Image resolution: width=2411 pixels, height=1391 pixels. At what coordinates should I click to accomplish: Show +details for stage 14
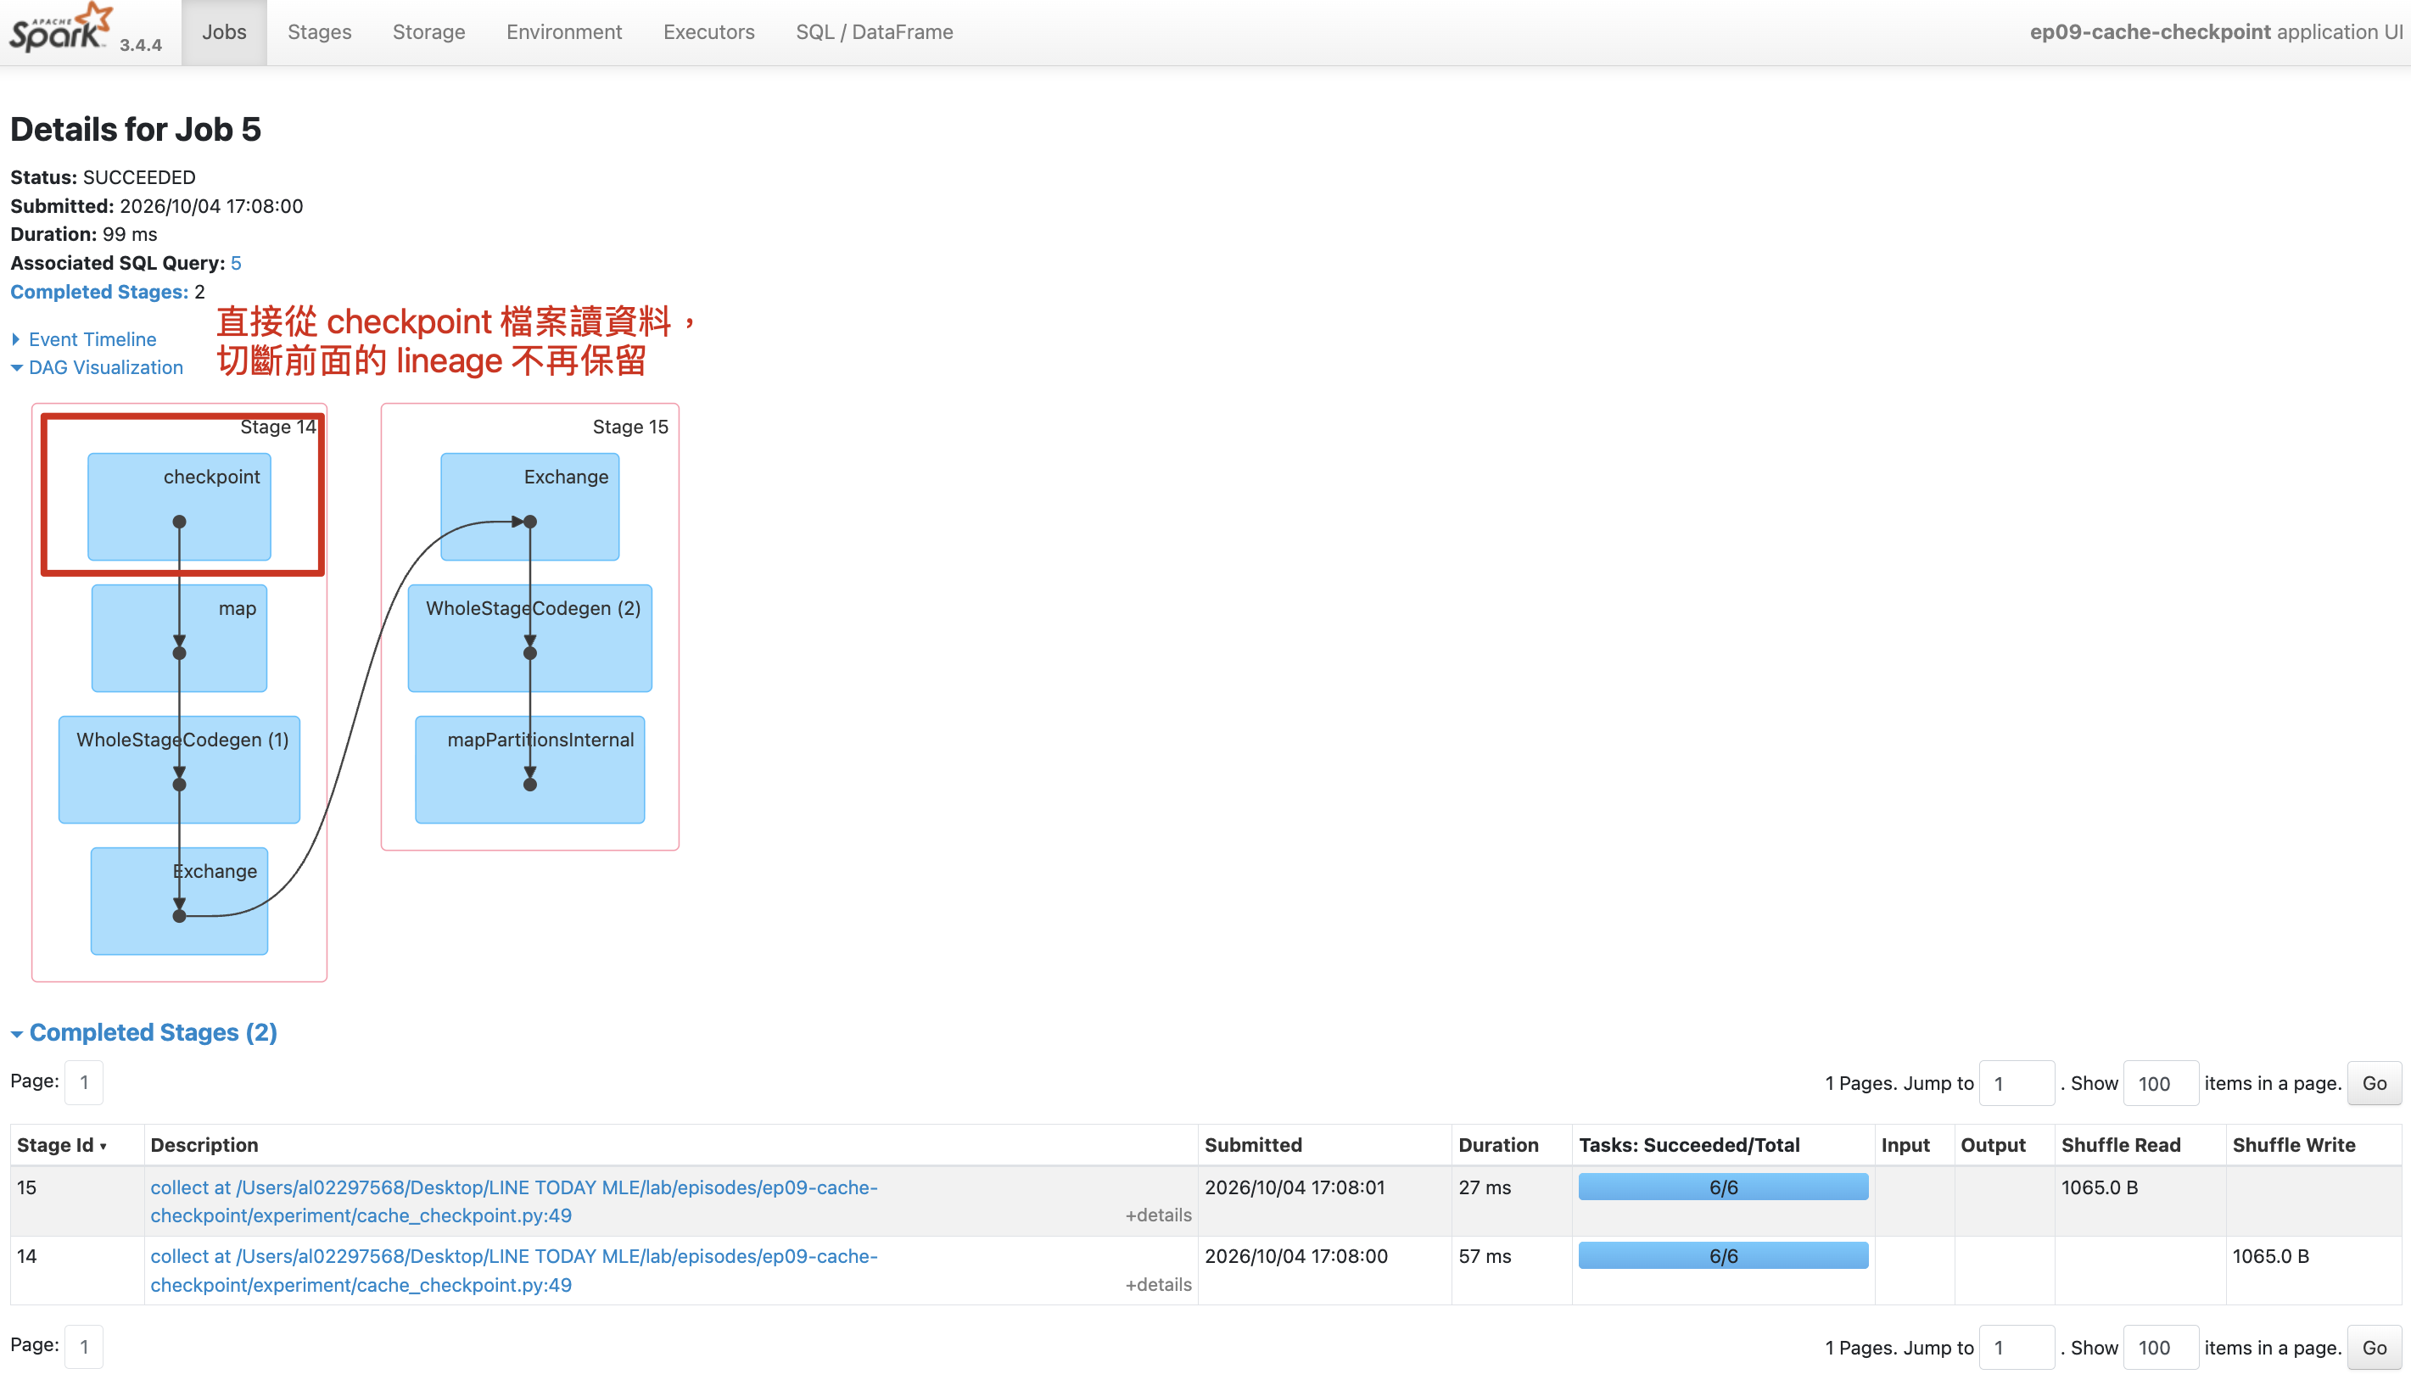[x=1158, y=1285]
